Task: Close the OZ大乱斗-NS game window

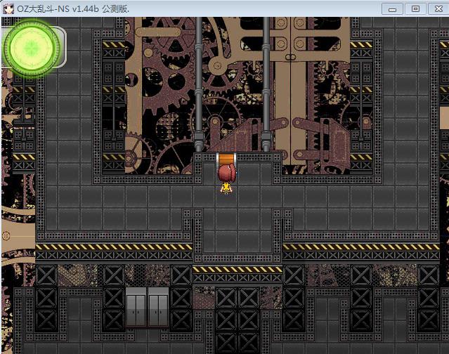Action: point(438,9)
